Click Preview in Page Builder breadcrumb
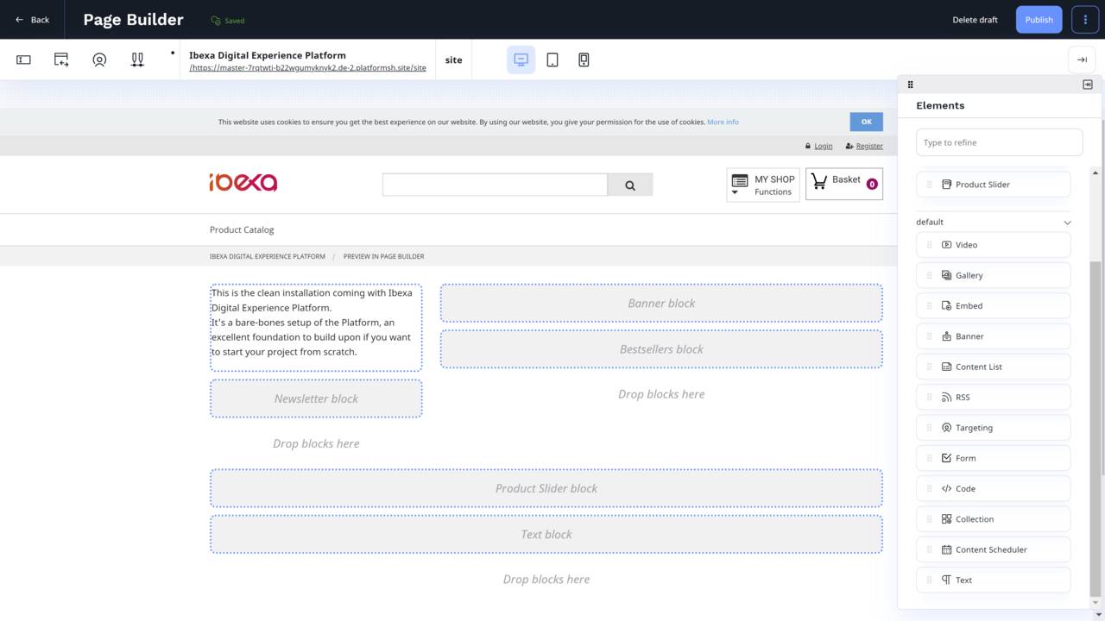 click(383, 256)
